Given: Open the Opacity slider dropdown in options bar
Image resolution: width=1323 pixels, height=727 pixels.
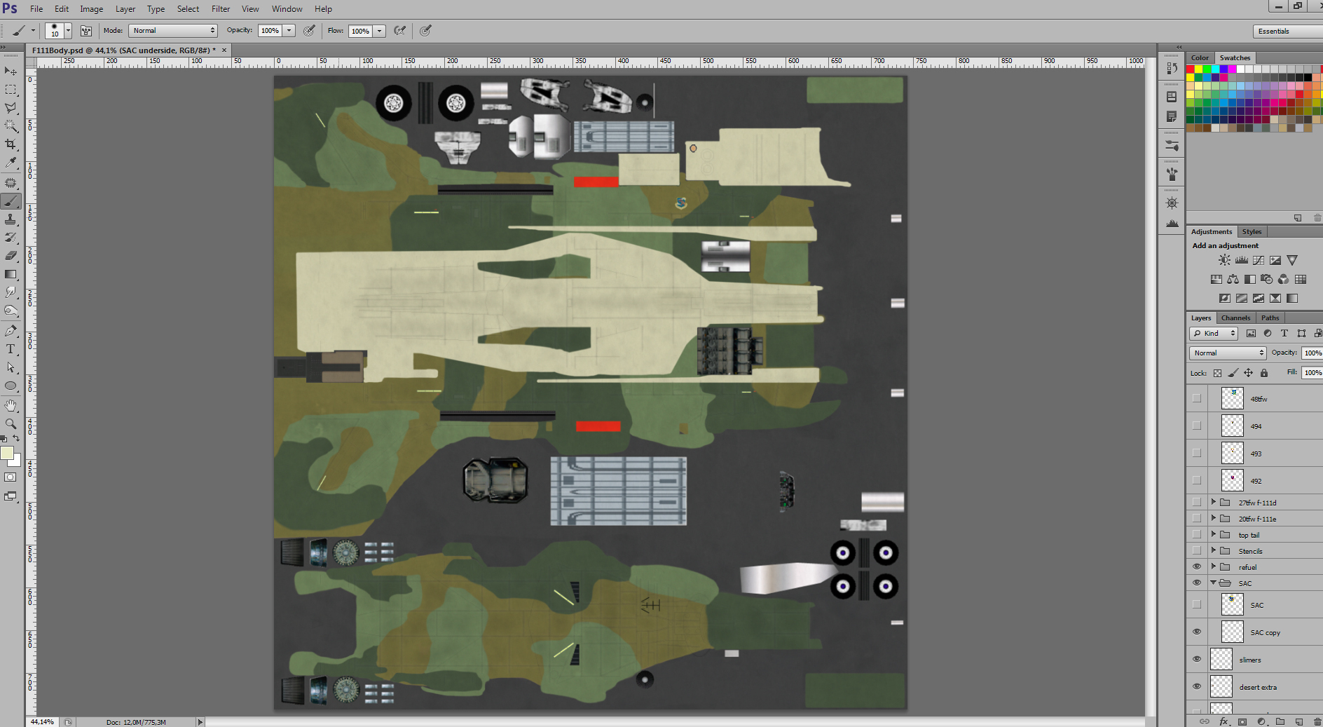Looking at the screenshot, I should point(289,31).
